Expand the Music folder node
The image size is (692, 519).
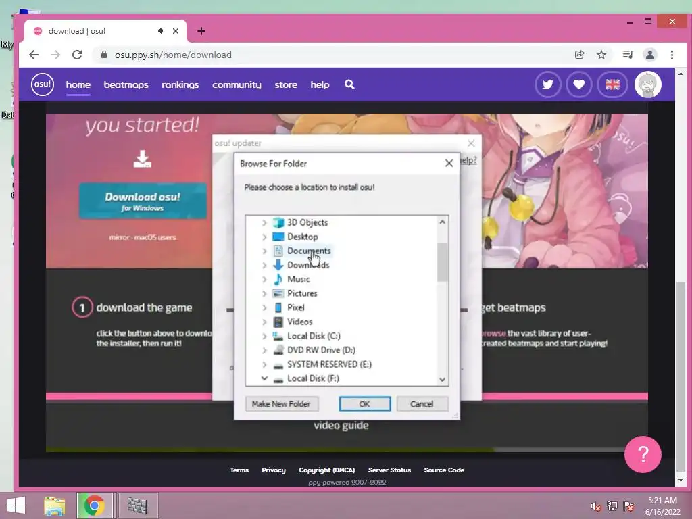click(x=264, y=279)
